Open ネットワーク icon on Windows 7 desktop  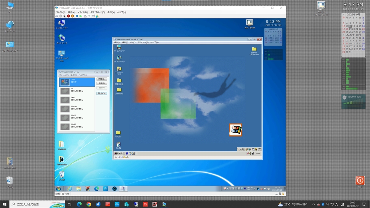coord(61,39)
